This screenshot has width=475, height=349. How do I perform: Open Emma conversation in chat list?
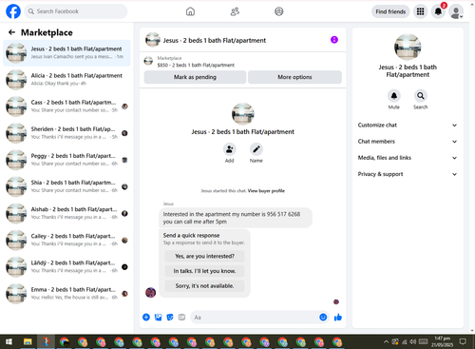tap(66, 294)
